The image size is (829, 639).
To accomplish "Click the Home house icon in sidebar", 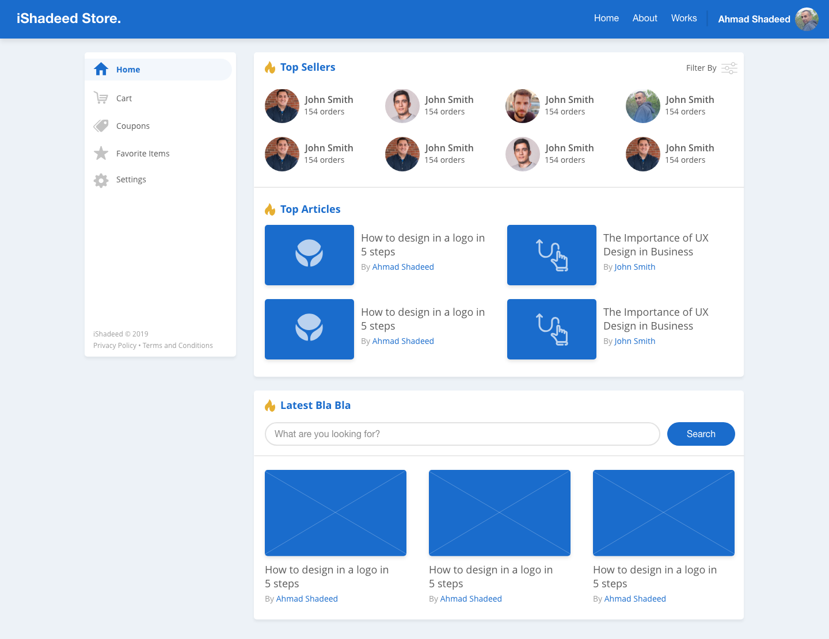I will coord(101,70).
